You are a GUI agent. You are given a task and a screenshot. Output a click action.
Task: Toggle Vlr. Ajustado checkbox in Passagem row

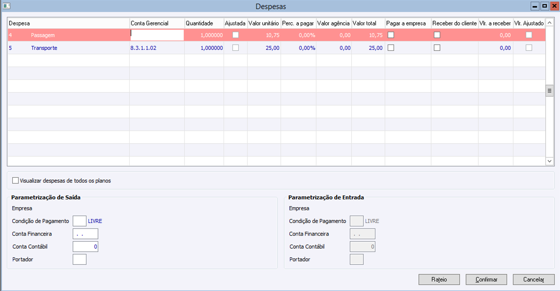click(529, 35)
